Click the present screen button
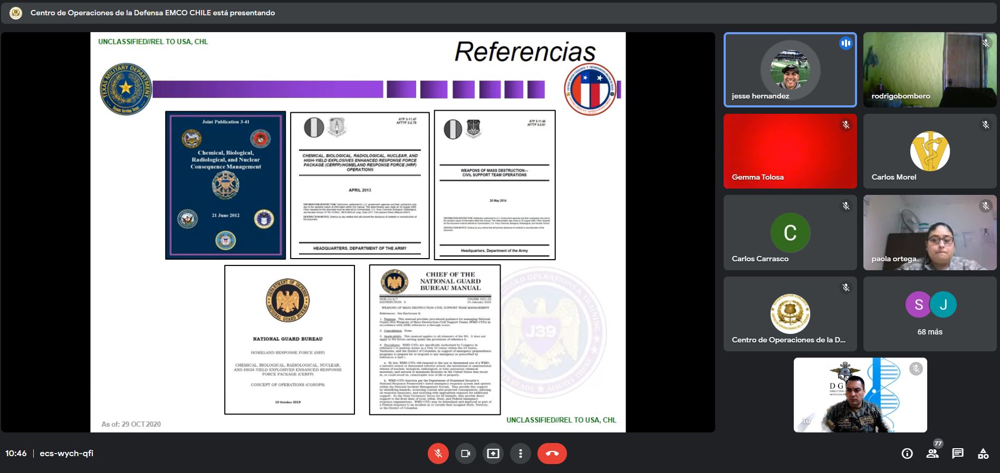This screenshot has width=1000, height=473. [x=493, y=454]
